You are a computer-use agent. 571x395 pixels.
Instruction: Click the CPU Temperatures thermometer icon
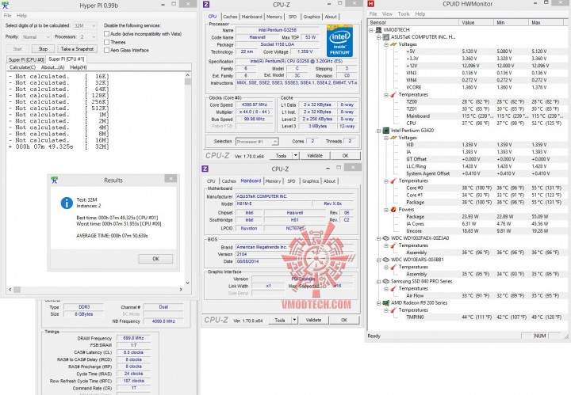click(393, 181)
